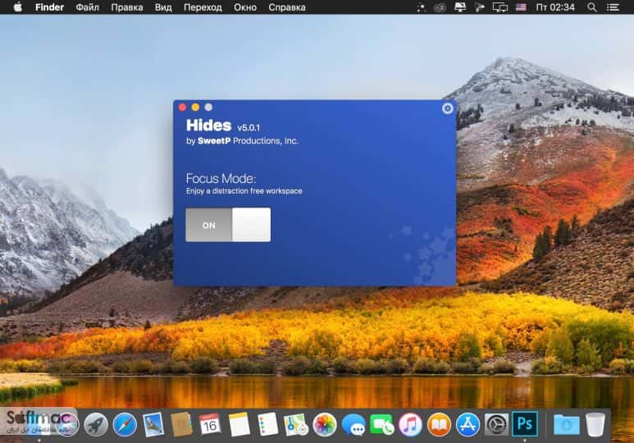Screen dimensions: 634x443
Task: Open Reminders in the Dock
Action: pyautogui.click(x=267, y=424)
